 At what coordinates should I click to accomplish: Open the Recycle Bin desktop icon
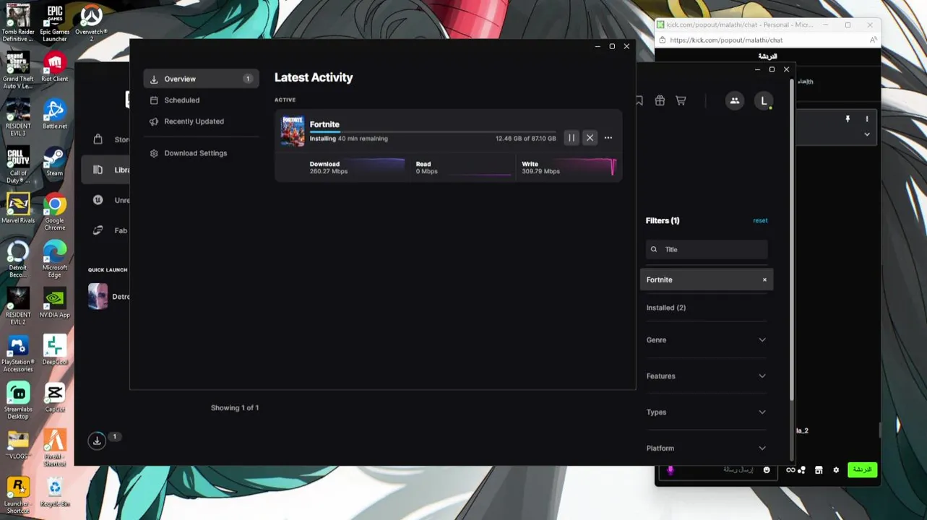pos(54,492)
